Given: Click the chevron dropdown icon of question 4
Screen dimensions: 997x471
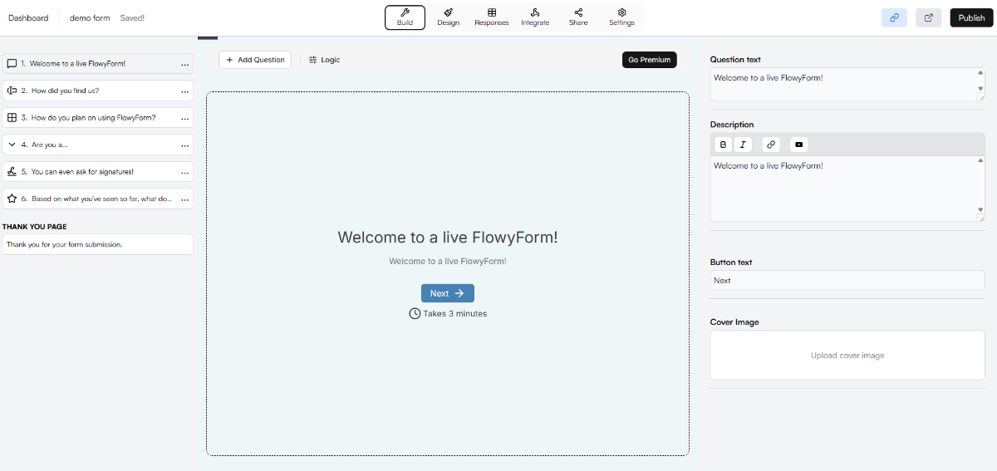Looking at the screenshot, I should pyautogui.click(x=12, y=145).
